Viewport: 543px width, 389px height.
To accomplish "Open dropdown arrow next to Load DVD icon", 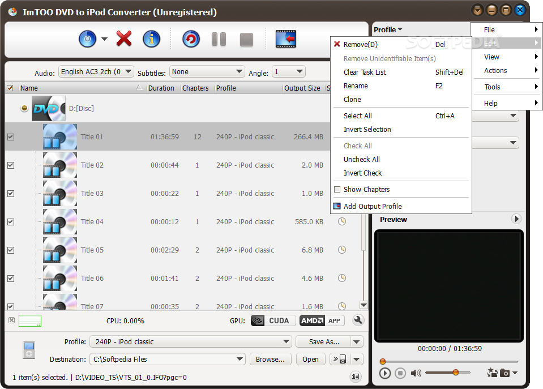I will point(104,39).
